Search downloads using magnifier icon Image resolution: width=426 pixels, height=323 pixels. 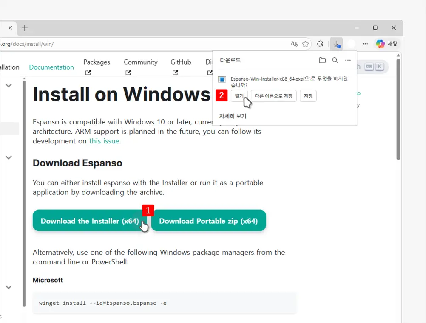335,60
